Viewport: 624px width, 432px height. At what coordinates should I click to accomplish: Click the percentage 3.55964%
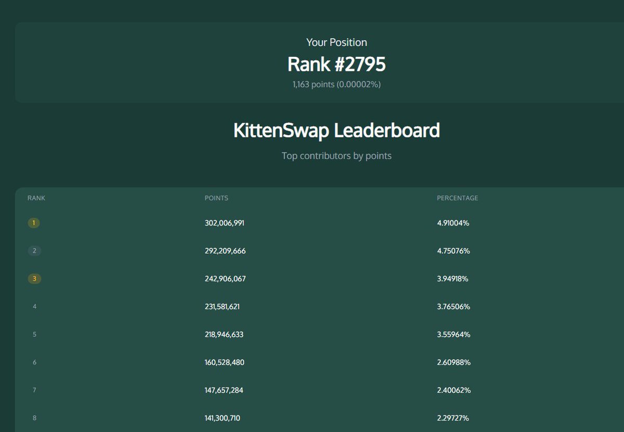click(x=453, y=334)
